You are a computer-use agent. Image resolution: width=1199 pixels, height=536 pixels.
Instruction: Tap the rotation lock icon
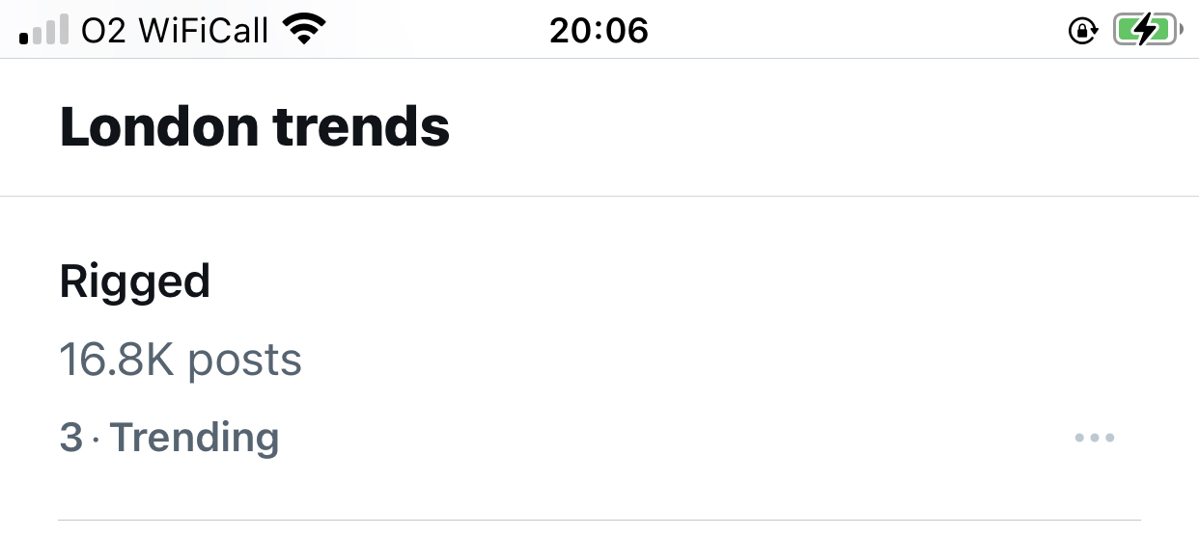pos(1081,32)
